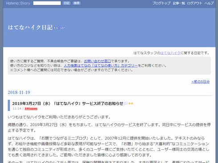Click the 2018-11-19 date heading
Viewport: 218px width, 163px height.
point(19,92)
